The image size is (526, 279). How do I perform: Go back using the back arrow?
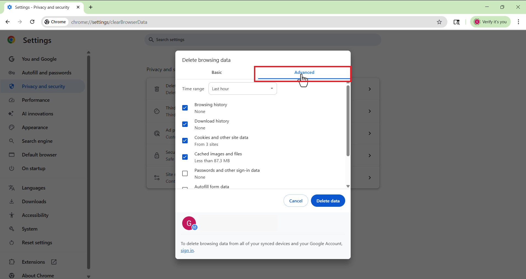tap(8, 22)
